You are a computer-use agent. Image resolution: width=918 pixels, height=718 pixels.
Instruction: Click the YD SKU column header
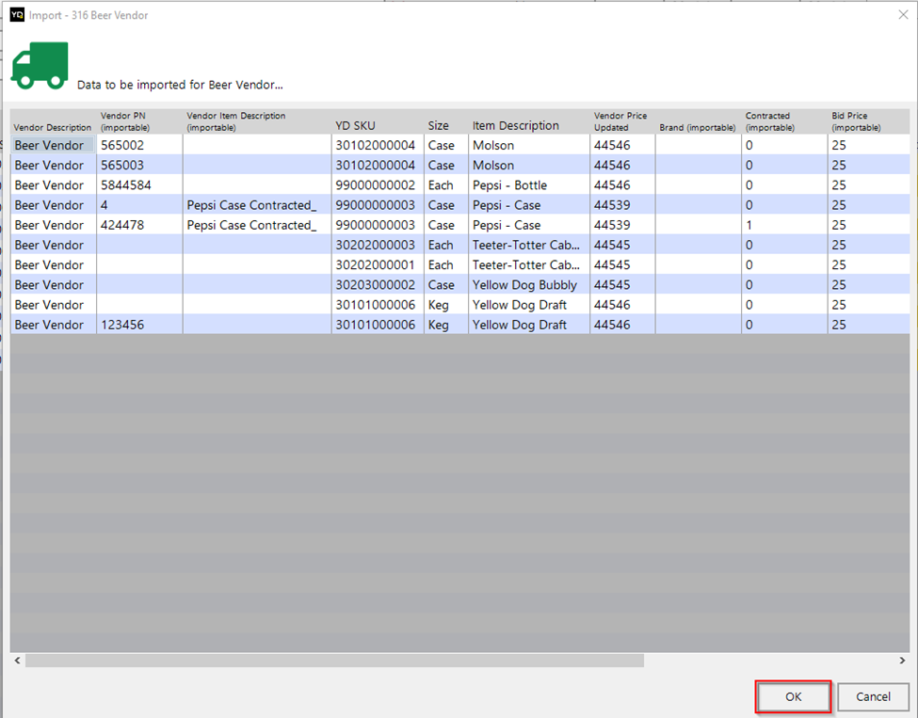coord(378,121)
